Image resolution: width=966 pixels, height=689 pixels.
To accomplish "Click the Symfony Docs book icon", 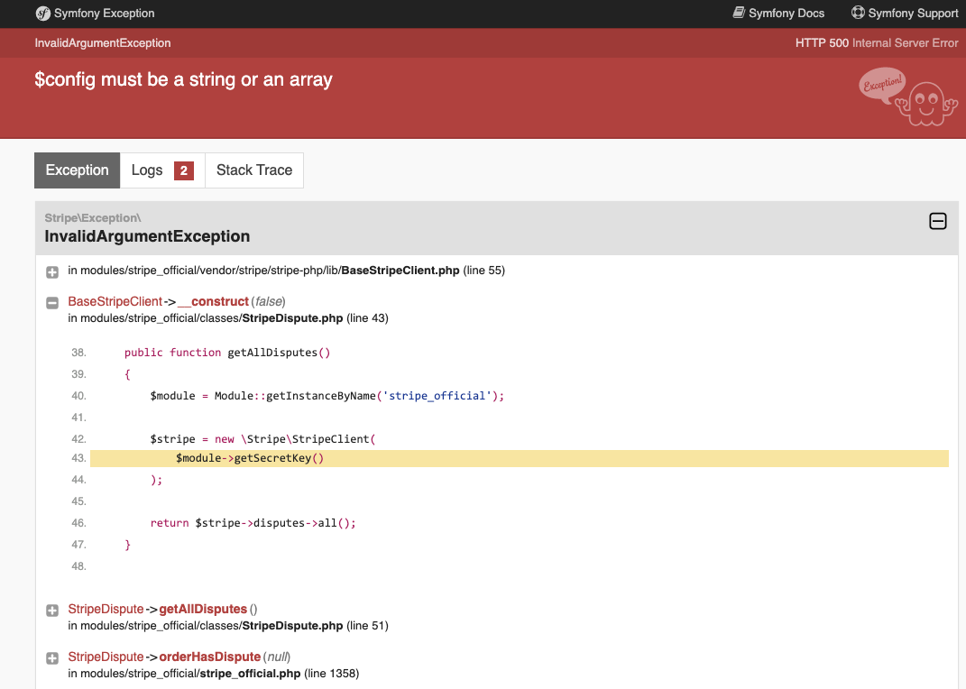I will tap(739, 14).
